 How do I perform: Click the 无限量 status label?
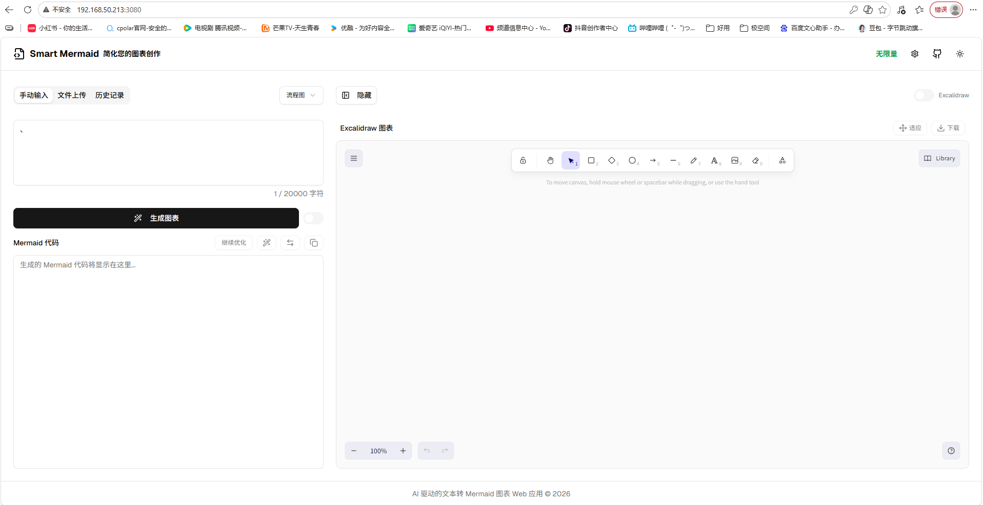pyautogui.click(x=887, y=54)
